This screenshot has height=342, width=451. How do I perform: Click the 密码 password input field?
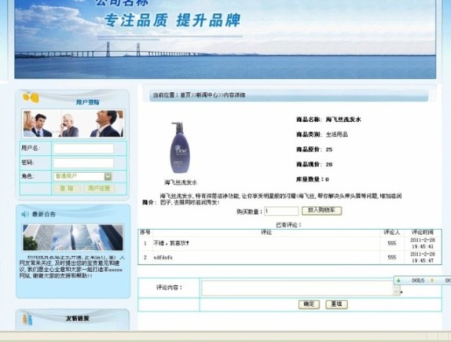[x=83, y=163]
